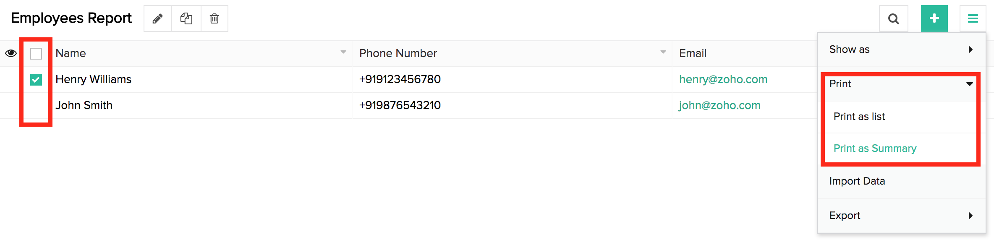Image resolution: width=994 pixels, height=245 pixels.
Task: Uncheck the Henry Williams row checkbox
Action: [36, 79]
